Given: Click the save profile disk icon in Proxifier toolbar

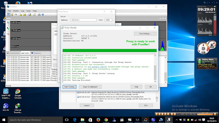Looking at the screenshot, I should [x=30, y=15].
